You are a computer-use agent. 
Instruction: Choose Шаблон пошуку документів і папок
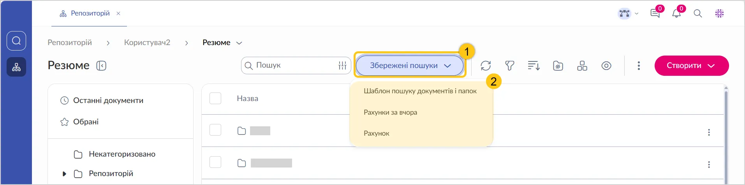[x=420, y=91]
